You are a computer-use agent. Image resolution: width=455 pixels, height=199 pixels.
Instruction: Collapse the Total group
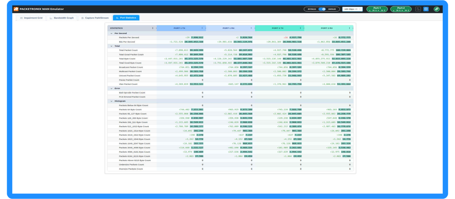[111, 46]
